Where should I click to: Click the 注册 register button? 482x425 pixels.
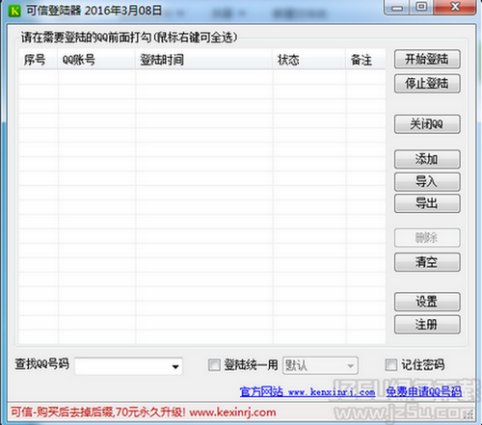click(x=427, y=325)
